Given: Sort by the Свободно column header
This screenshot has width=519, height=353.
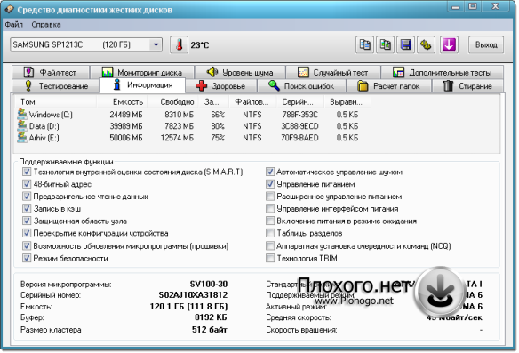Looking at the screenshot, I should (x=173, y=102).
